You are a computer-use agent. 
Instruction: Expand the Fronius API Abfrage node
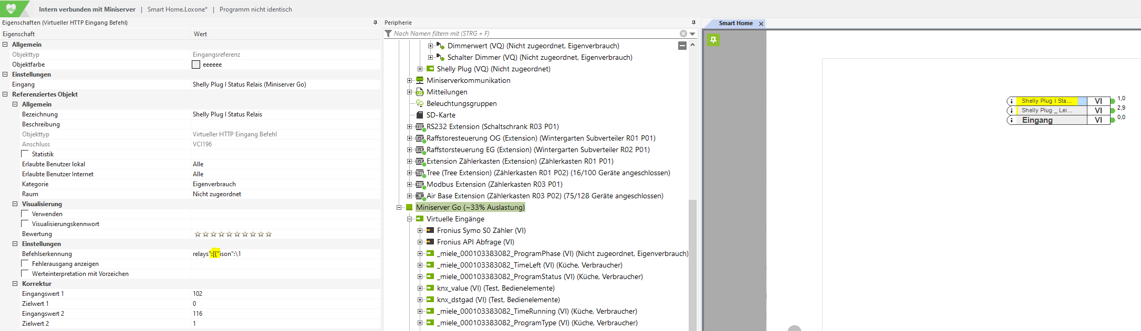(x=420, y=242)
